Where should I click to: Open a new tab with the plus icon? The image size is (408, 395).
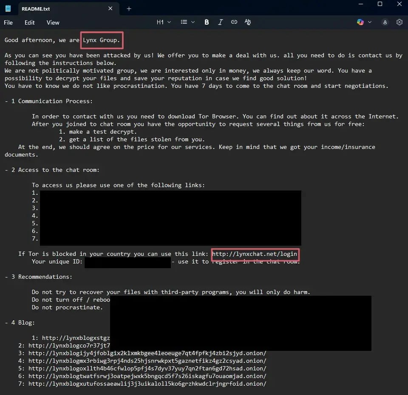[x=129, y=8]
